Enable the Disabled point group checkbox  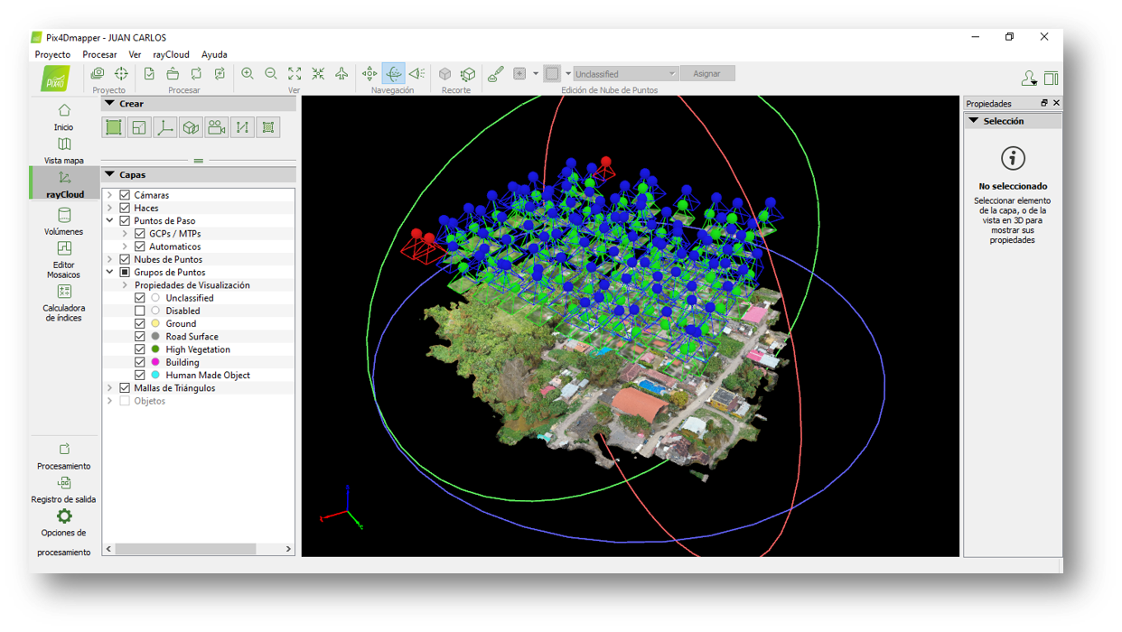pos(140,311)
